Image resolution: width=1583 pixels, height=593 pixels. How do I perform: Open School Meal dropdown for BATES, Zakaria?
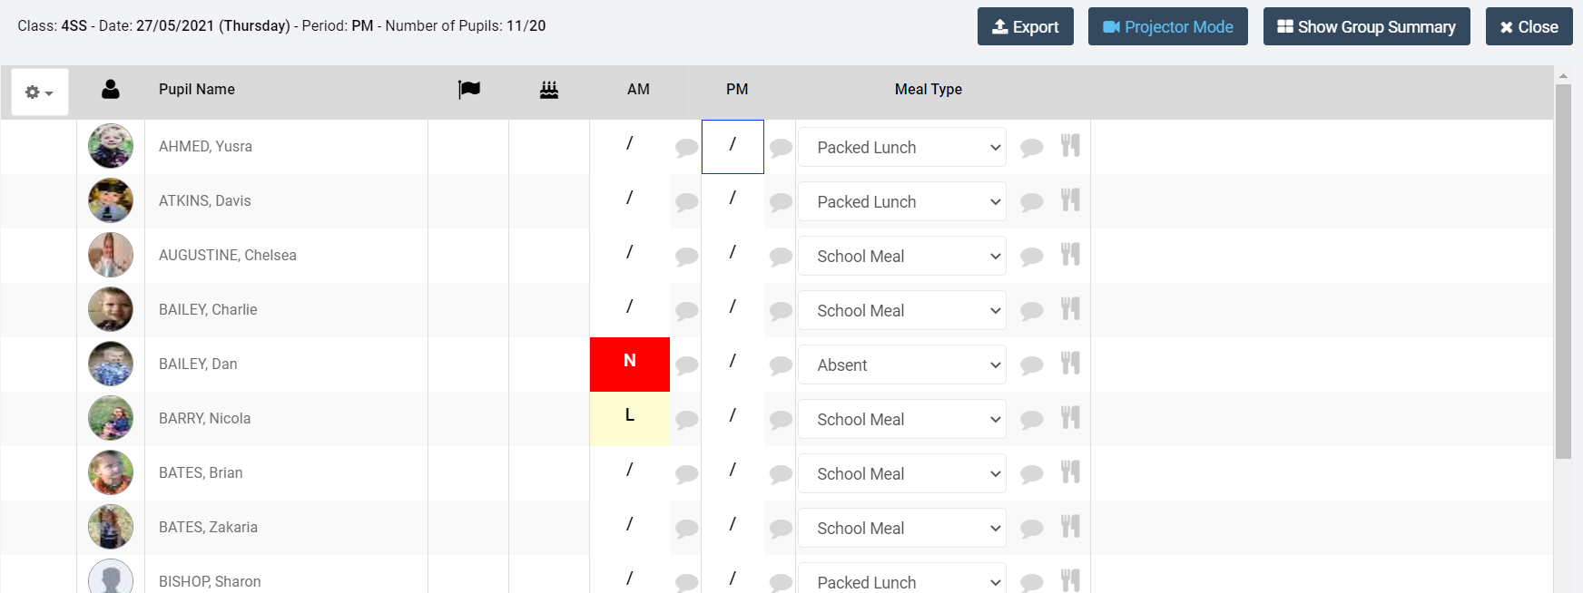pyautogui.click(x=902, y=529)
